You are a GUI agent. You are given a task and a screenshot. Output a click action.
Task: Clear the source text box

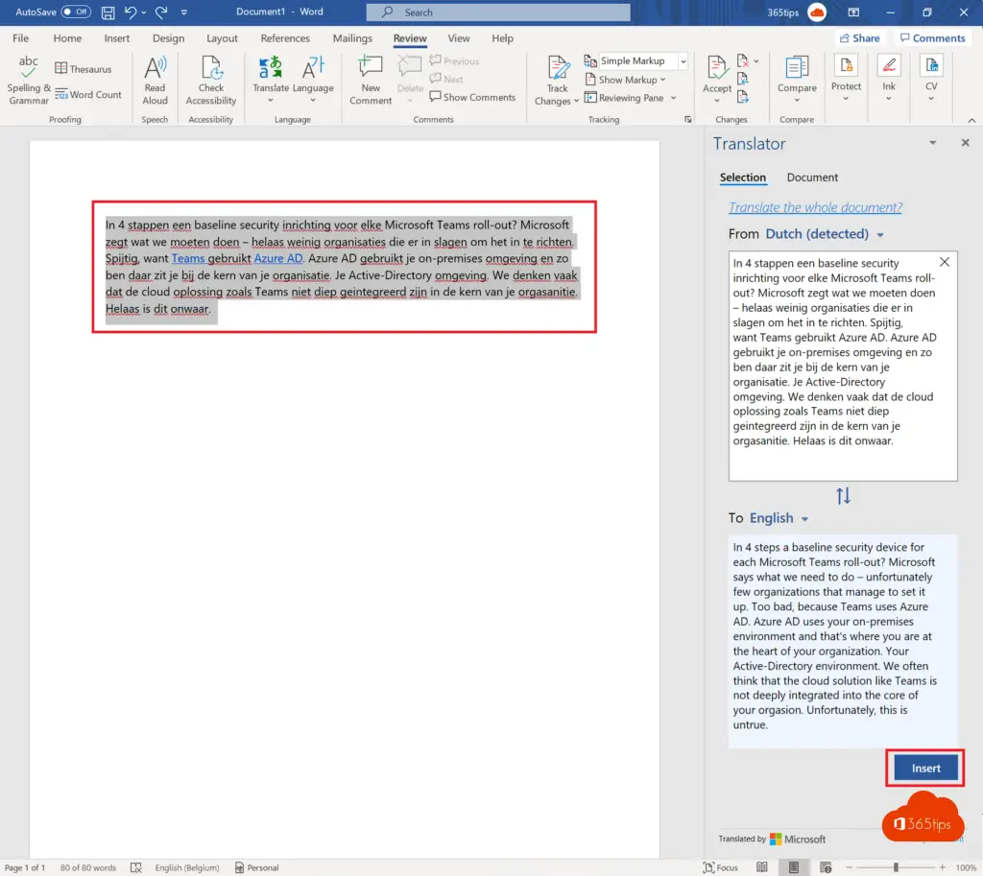click(945, 262)
